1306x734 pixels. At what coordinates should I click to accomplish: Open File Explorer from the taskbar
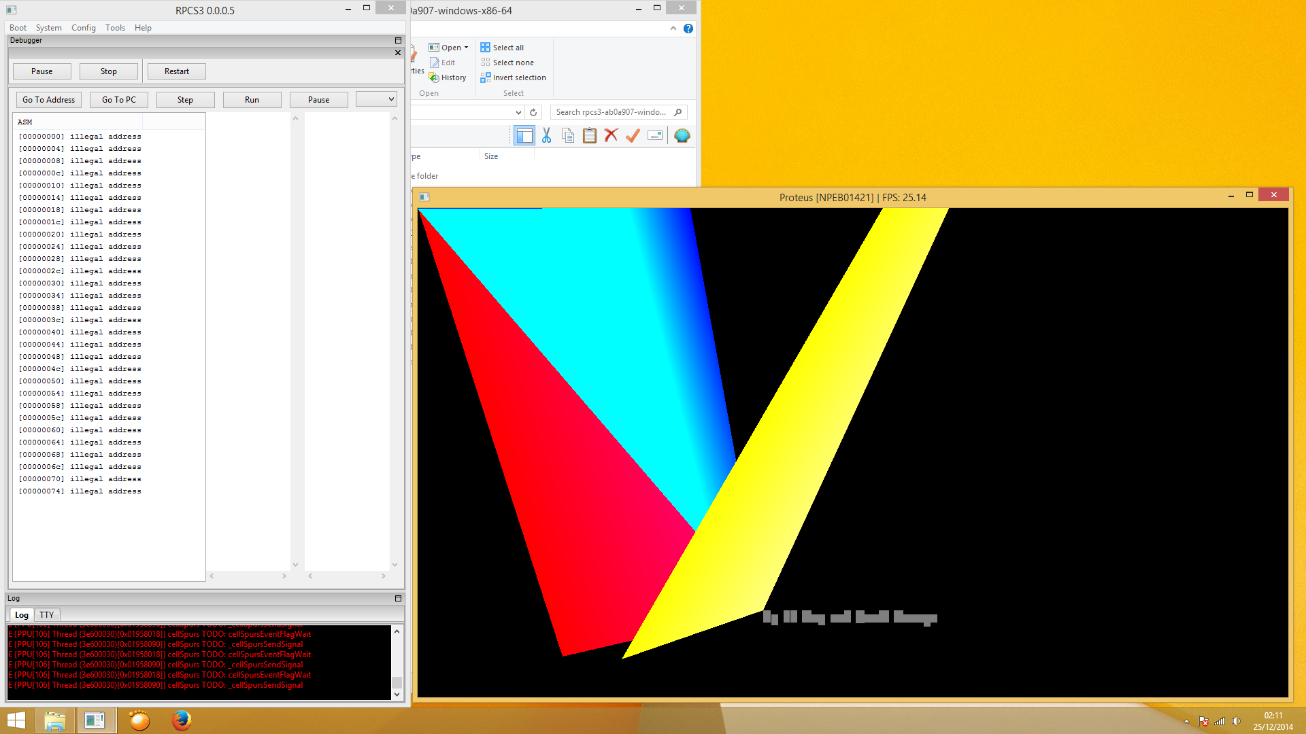coord(54,720)
